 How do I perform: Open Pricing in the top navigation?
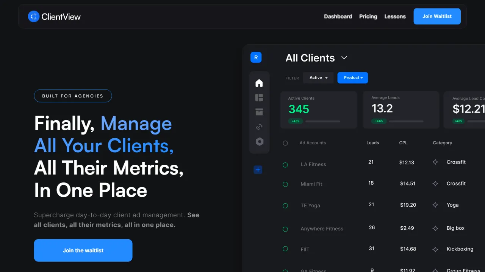[368, 17]
